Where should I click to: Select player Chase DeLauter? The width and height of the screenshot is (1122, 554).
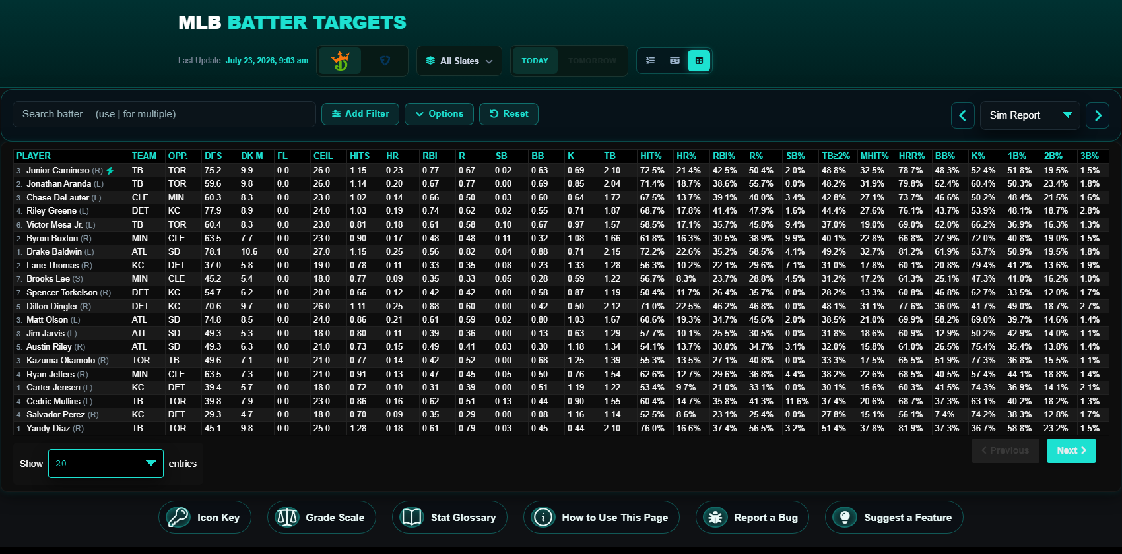pos(58,198)
